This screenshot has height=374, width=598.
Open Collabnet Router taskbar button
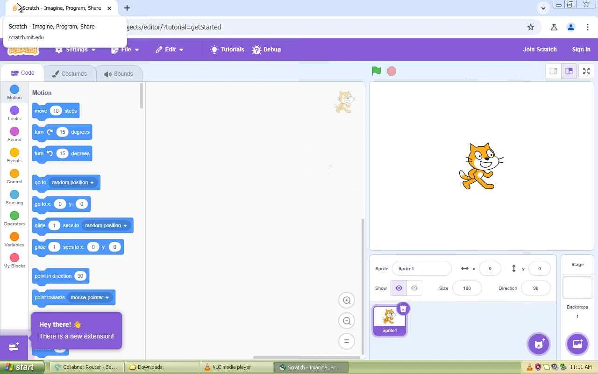coord(86,367)
